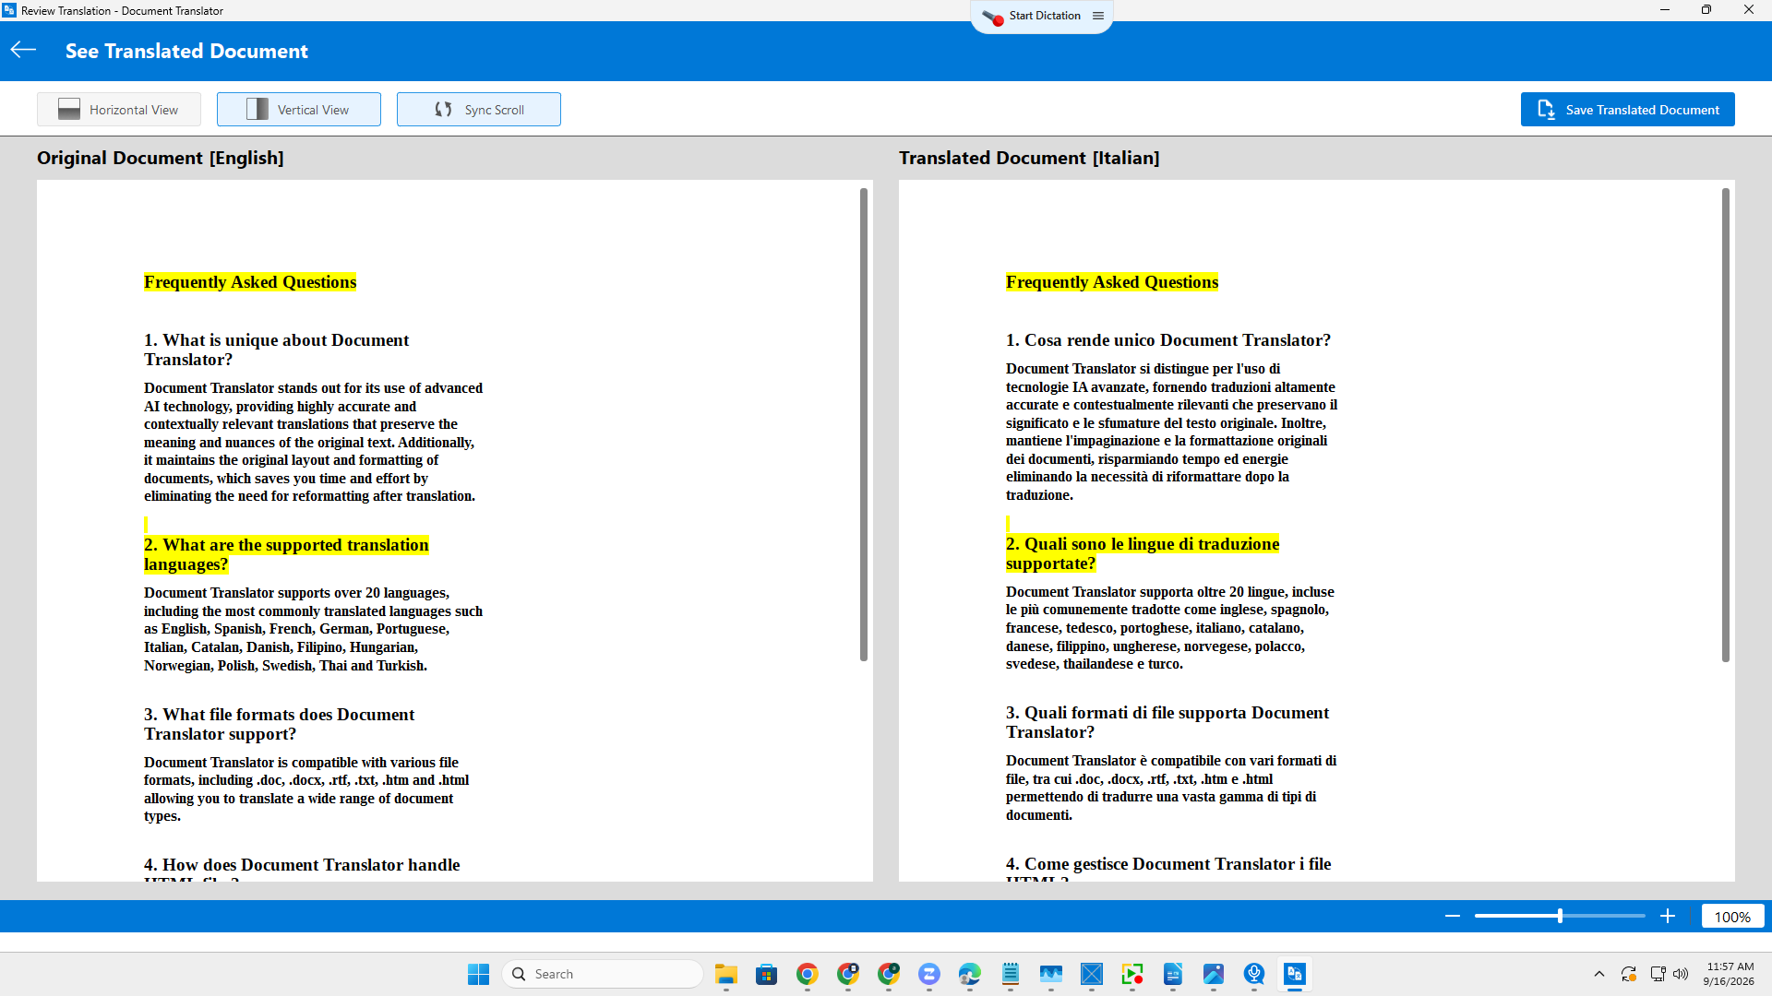Click the taskbar Search box

(x=603, y=974)
